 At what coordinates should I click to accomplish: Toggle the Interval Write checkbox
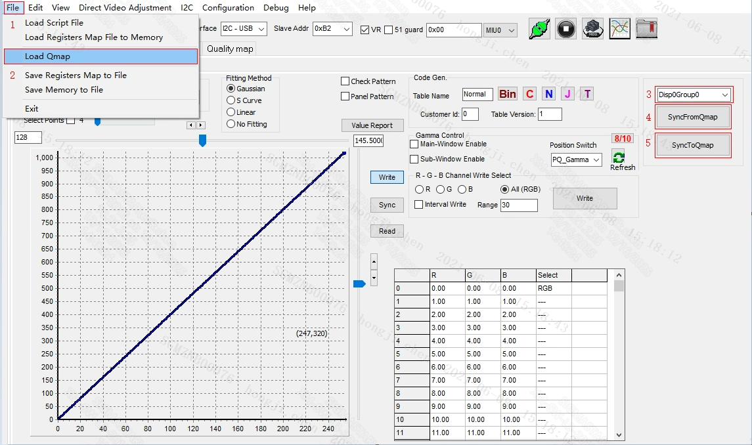418,204
